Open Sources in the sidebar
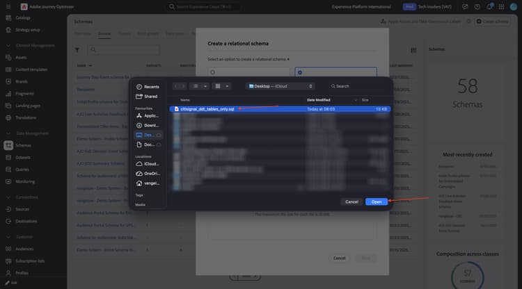This screenshot has height=289, width=522. (x=22, y=209)
